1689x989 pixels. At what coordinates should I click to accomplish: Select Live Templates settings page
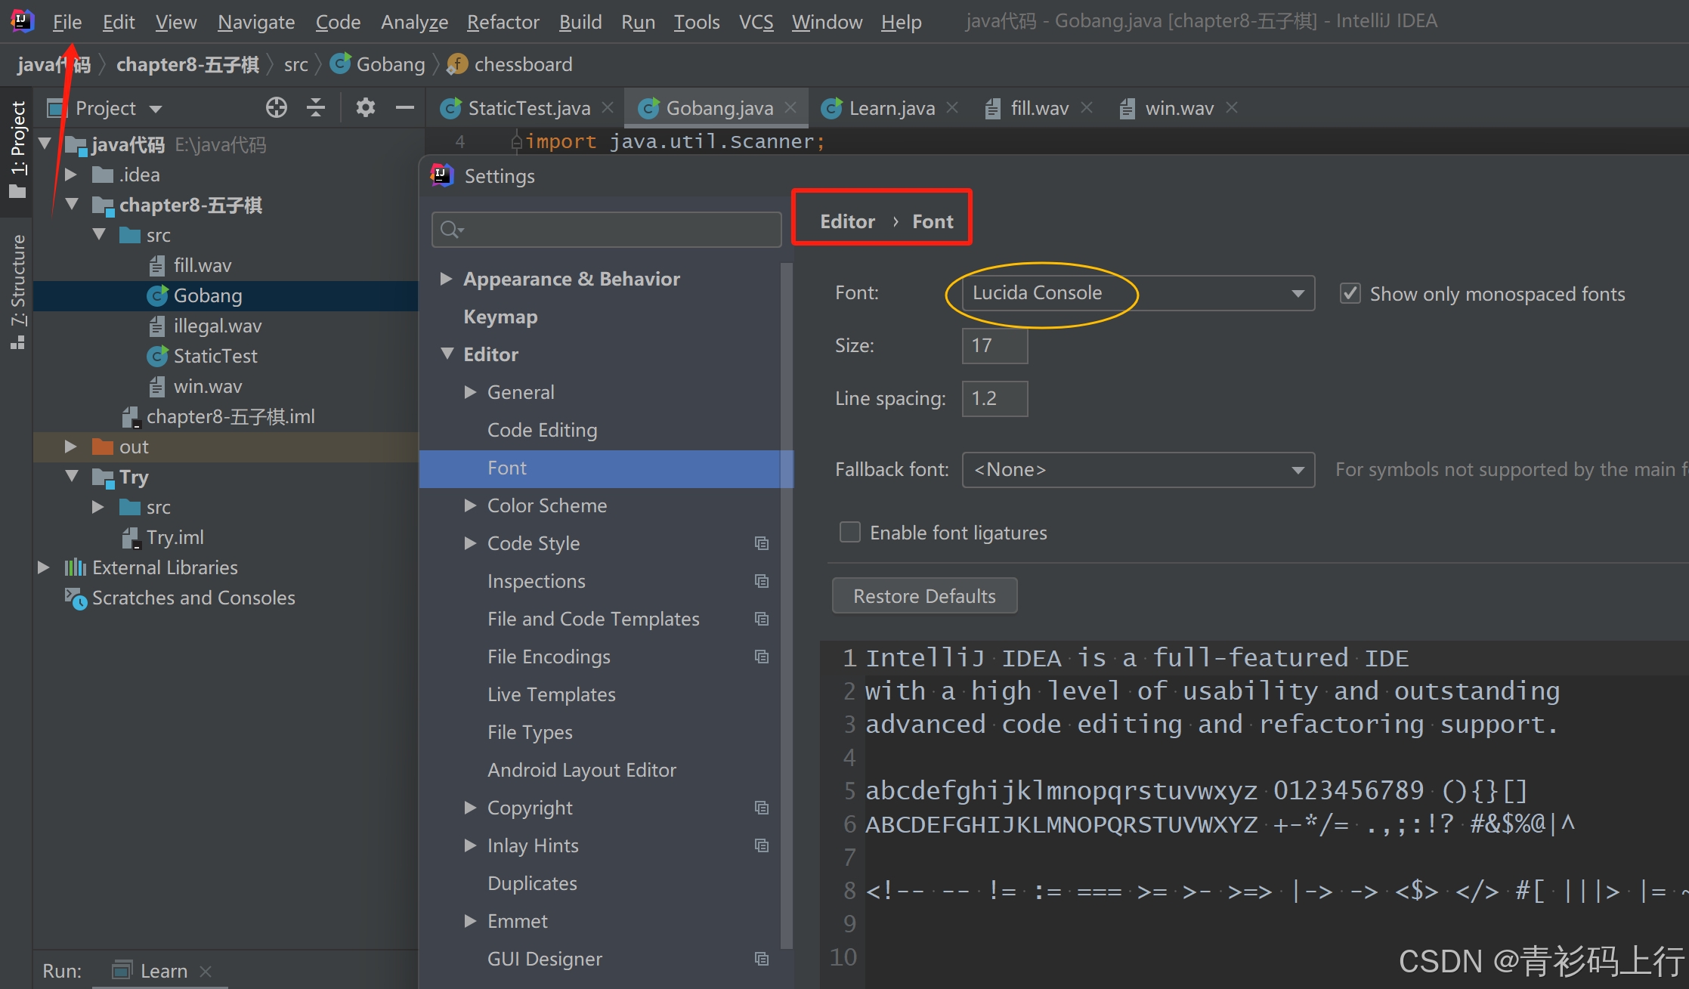coord(551,694)
